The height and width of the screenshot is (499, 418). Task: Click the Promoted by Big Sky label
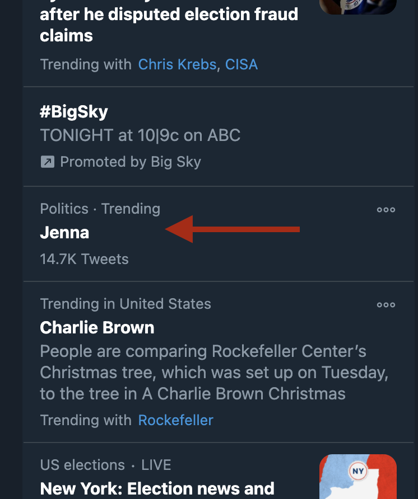click(130, 162)
